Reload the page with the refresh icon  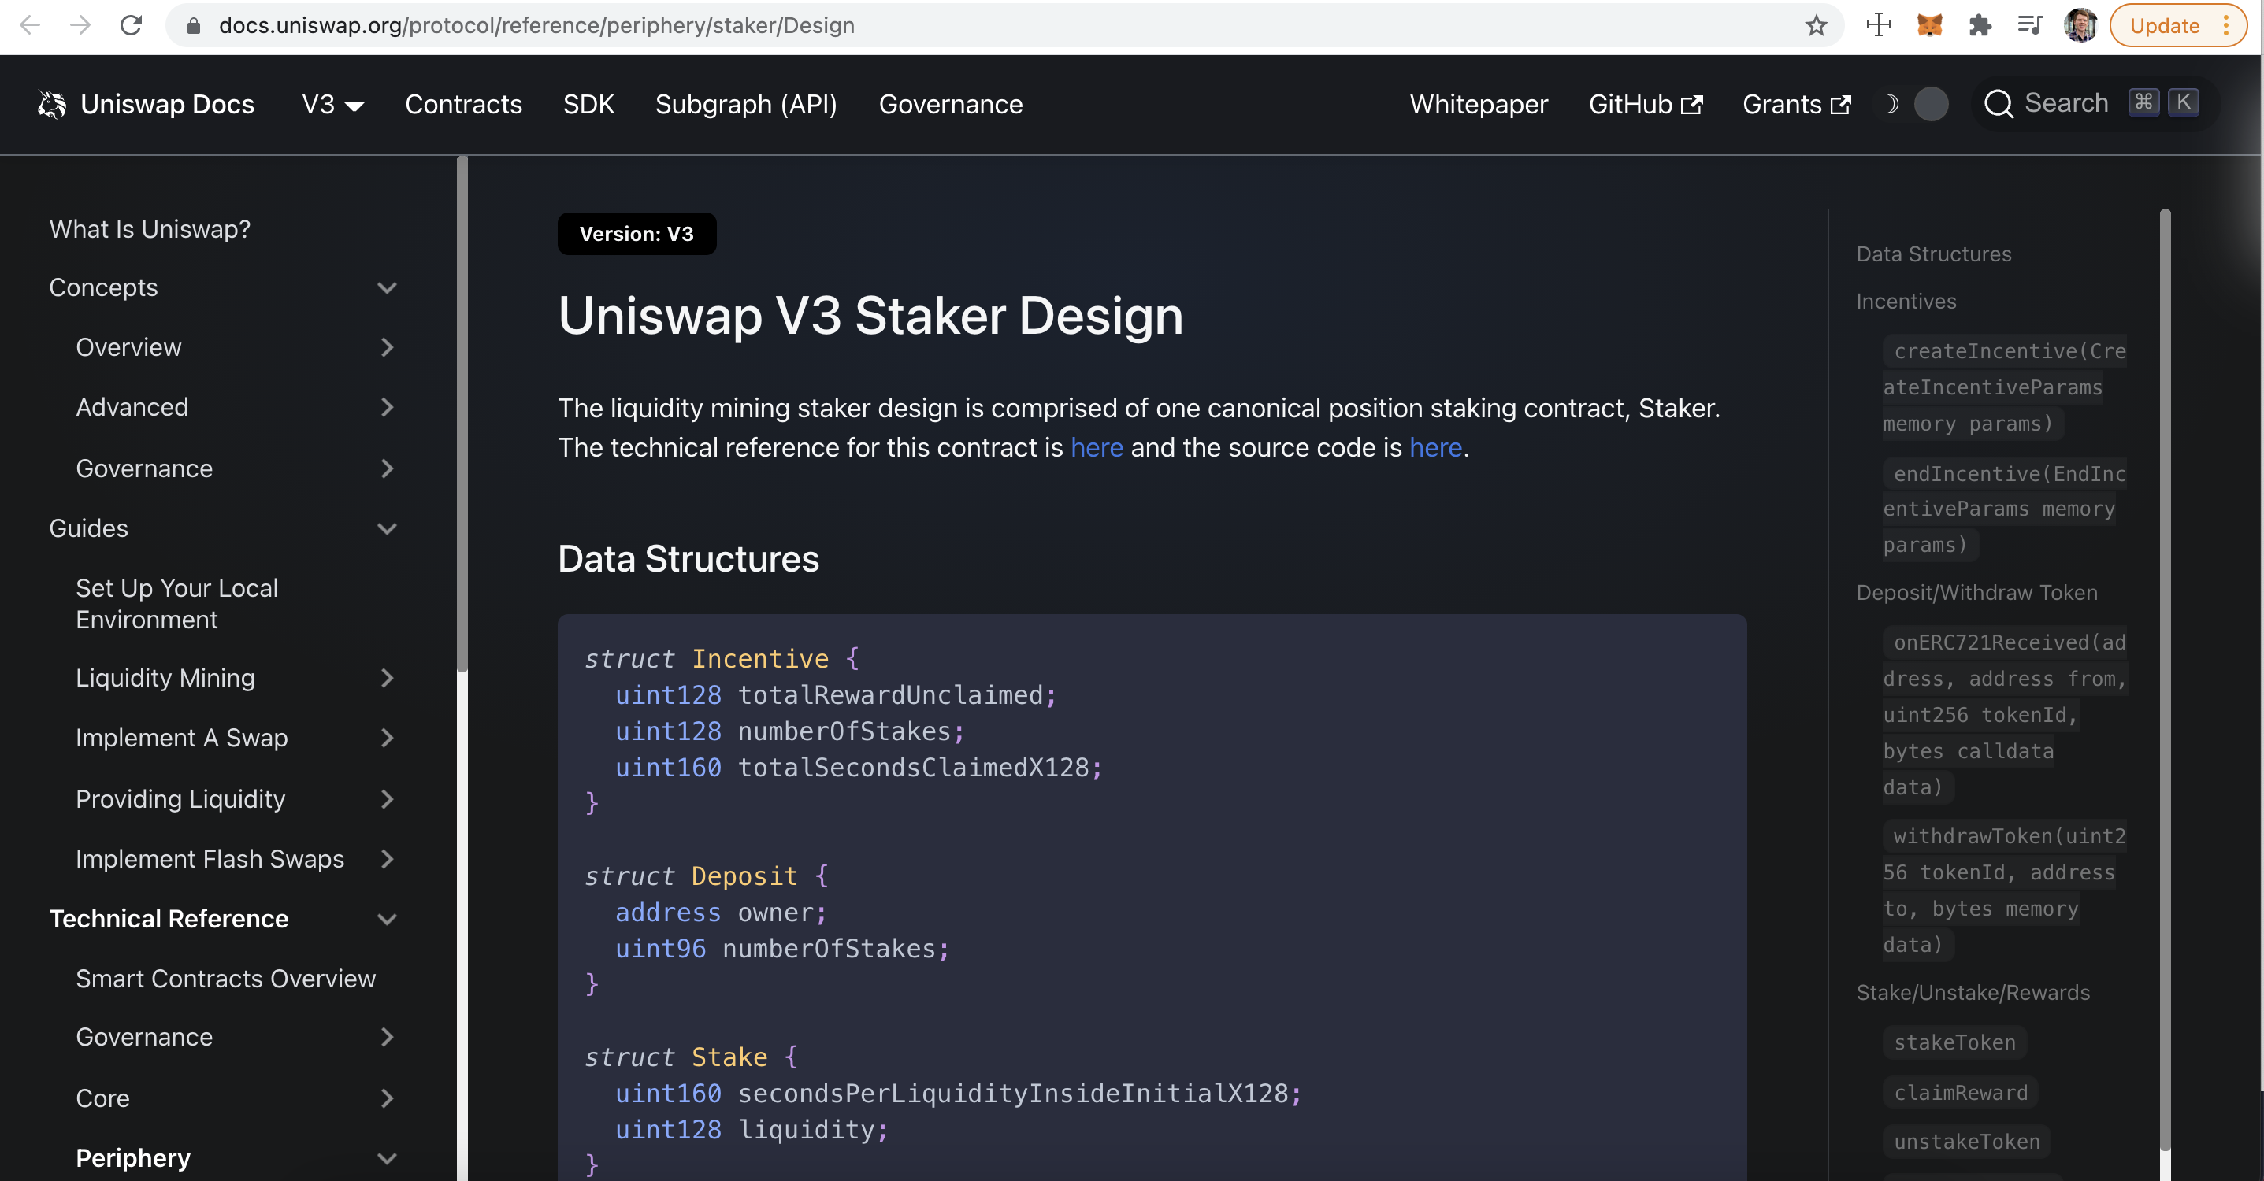tap(131, 25)
